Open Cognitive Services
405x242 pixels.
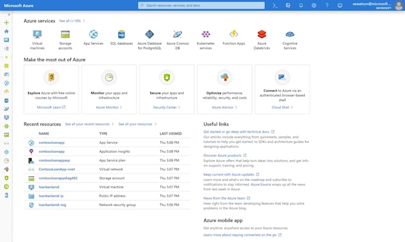290,39
